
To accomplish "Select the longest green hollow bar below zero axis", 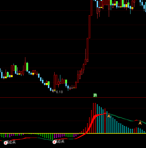I will pos(52,136).
